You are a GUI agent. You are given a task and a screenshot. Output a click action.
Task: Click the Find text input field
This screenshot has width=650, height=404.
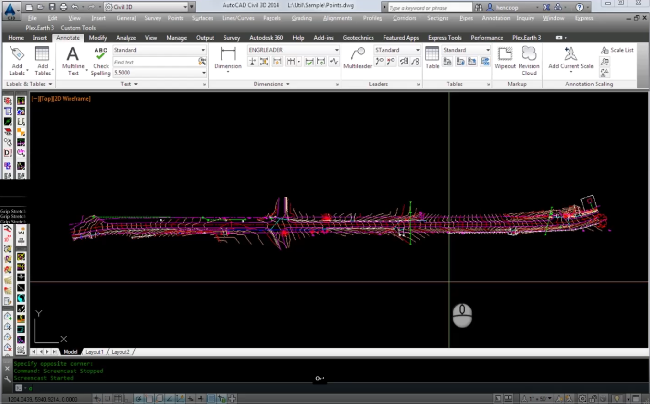[155, 62]
